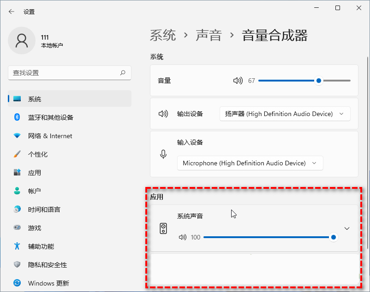Go to 系统 breadcrumb link
The width and height of the screenshot is (370, 292).
coord(163,35)
